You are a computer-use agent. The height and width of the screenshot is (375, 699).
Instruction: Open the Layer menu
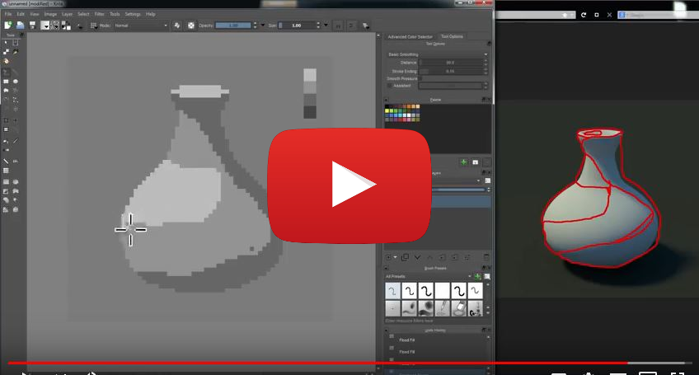67,14
